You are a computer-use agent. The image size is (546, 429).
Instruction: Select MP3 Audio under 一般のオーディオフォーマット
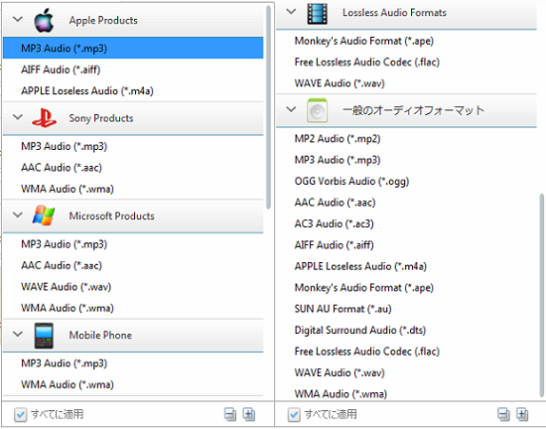tap(406, 160)
